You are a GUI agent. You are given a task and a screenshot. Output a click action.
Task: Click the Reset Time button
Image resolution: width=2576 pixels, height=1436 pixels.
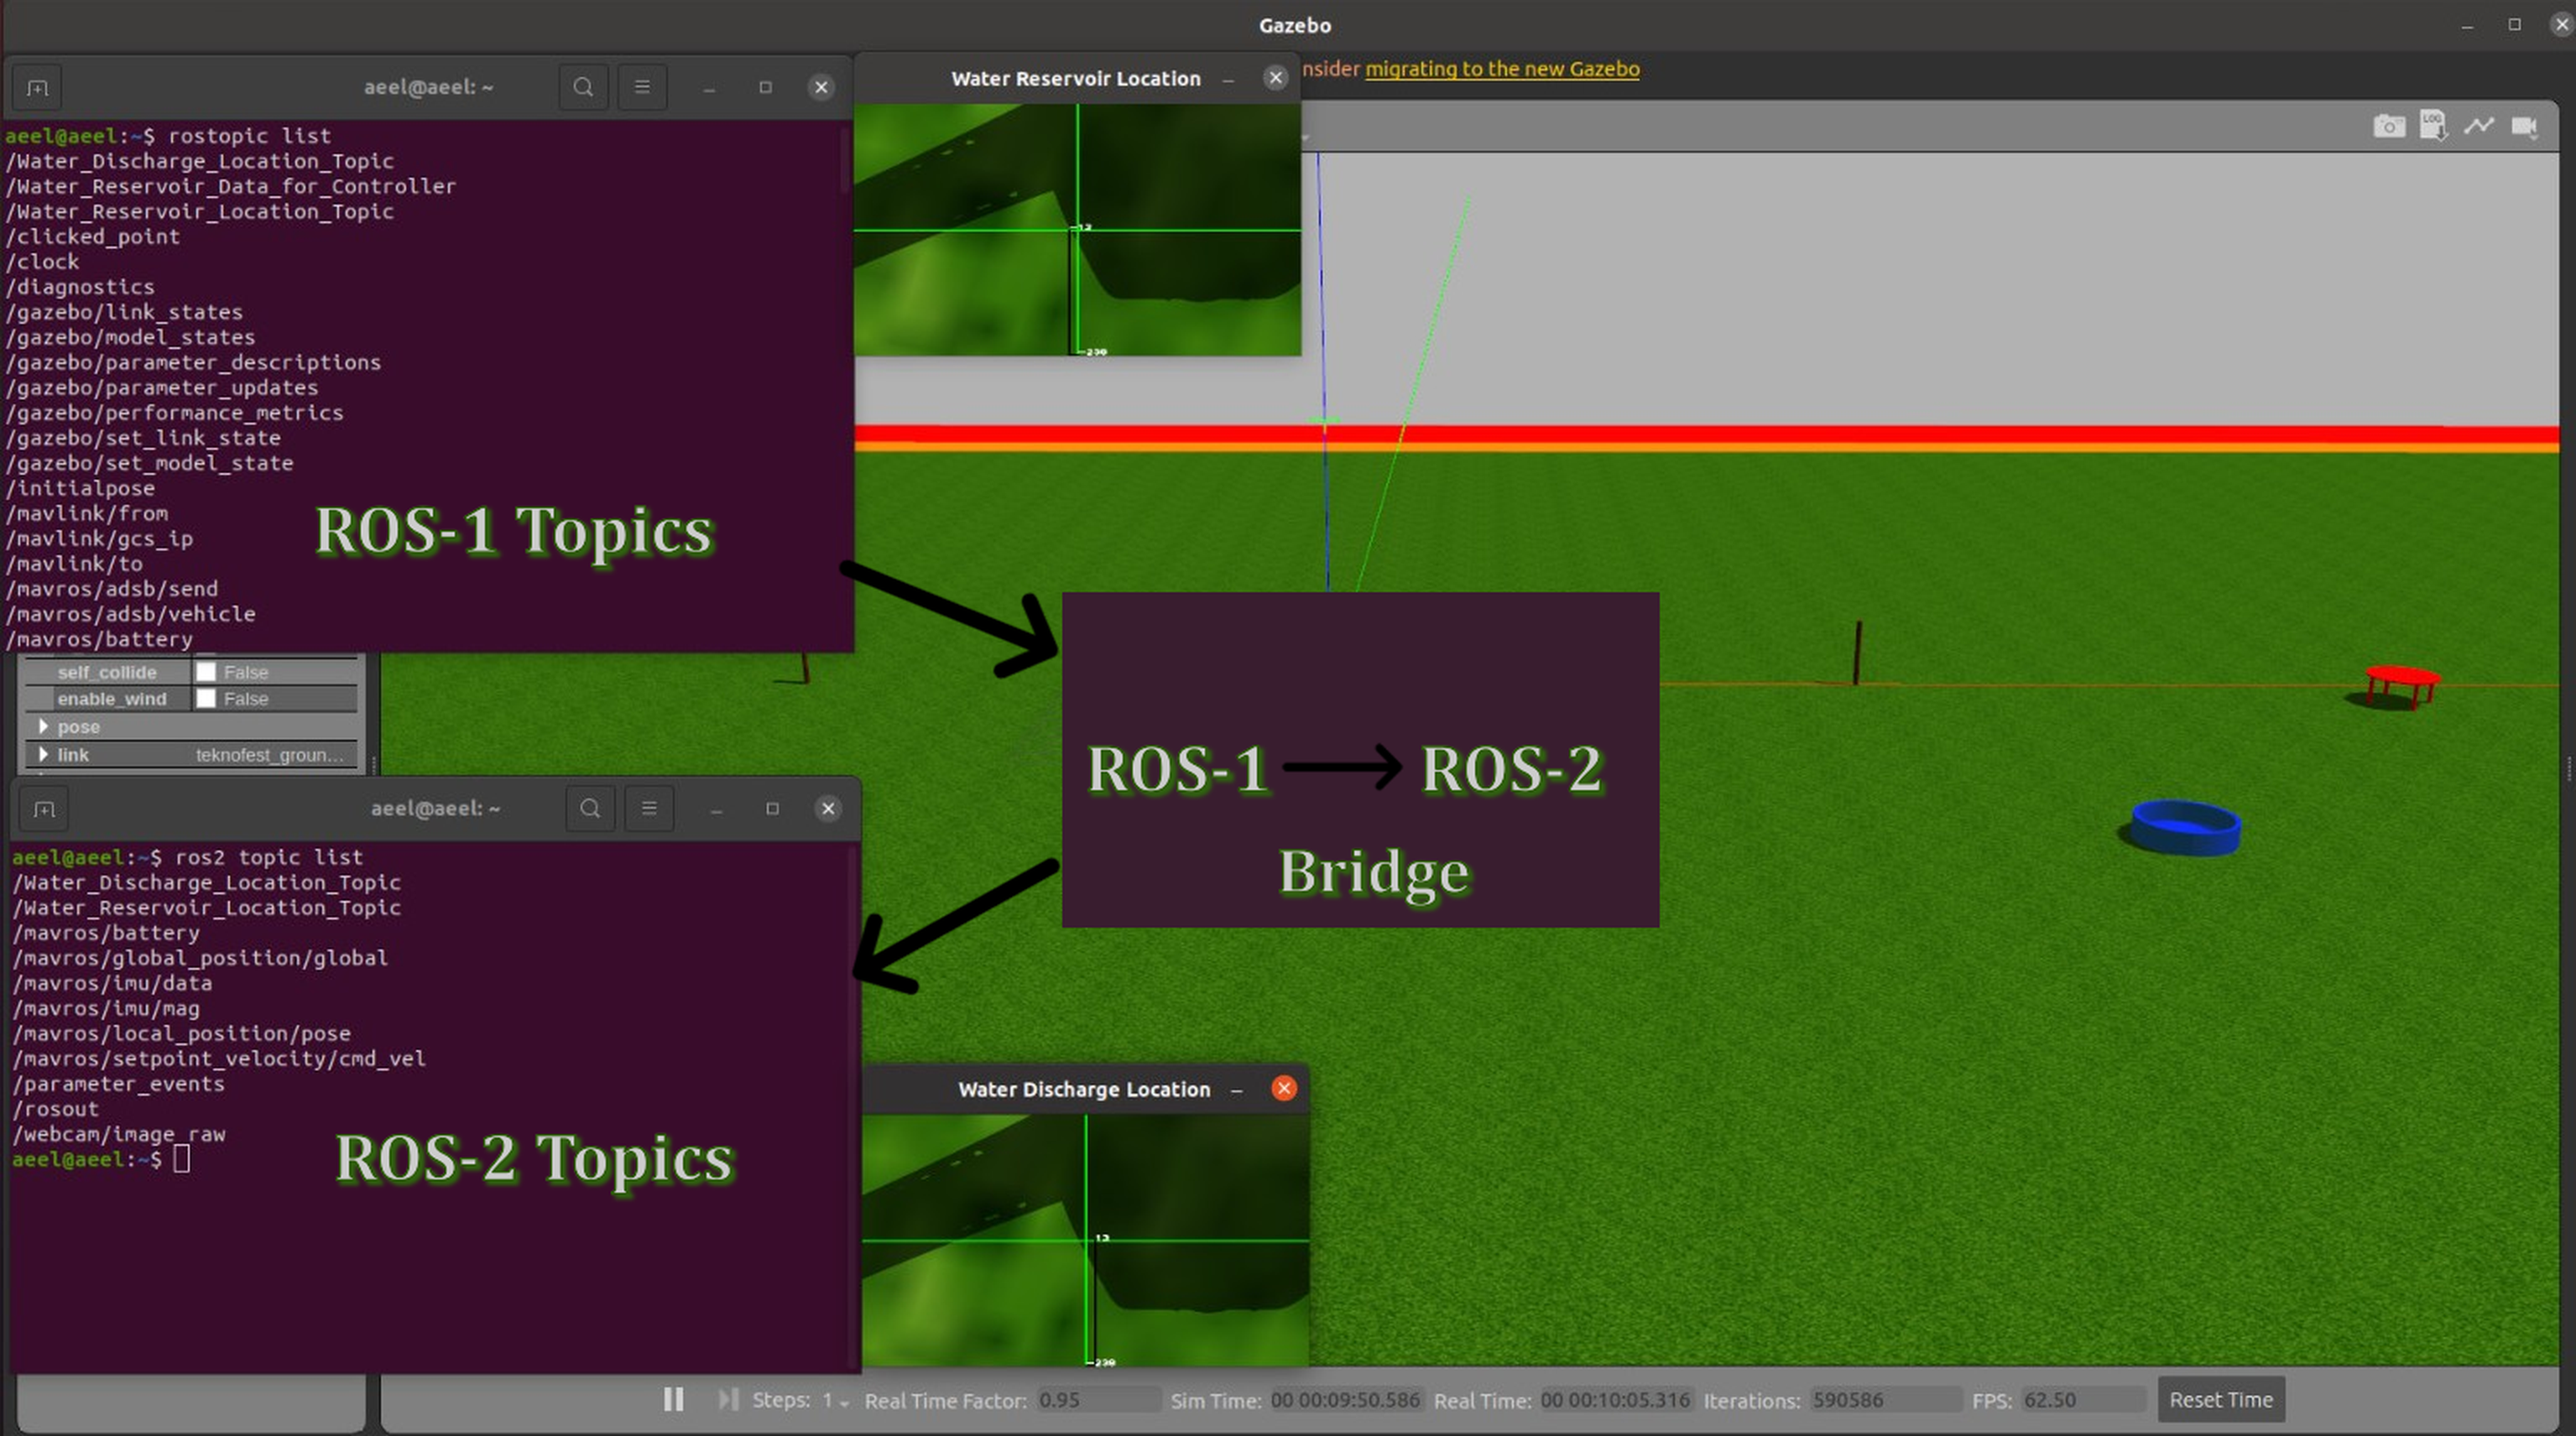click(x=2220, y=1399)
